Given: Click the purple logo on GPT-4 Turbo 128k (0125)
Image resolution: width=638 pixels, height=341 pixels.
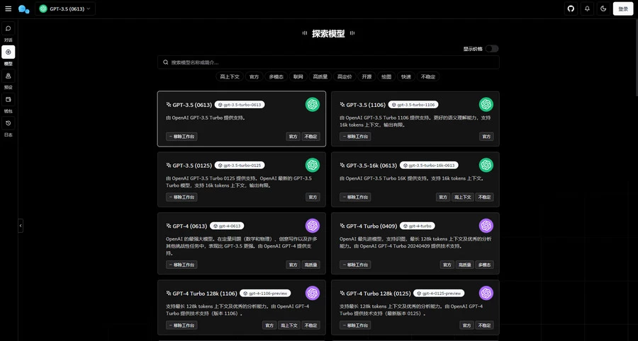Looking at the screenshot, I should pyautogui.click(x=486, y=293).
